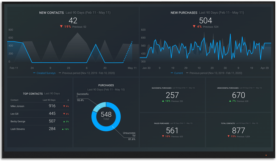Open the New Contacts widget title
This screenshot has height=161, width=278.
click(x=51, y=13)
